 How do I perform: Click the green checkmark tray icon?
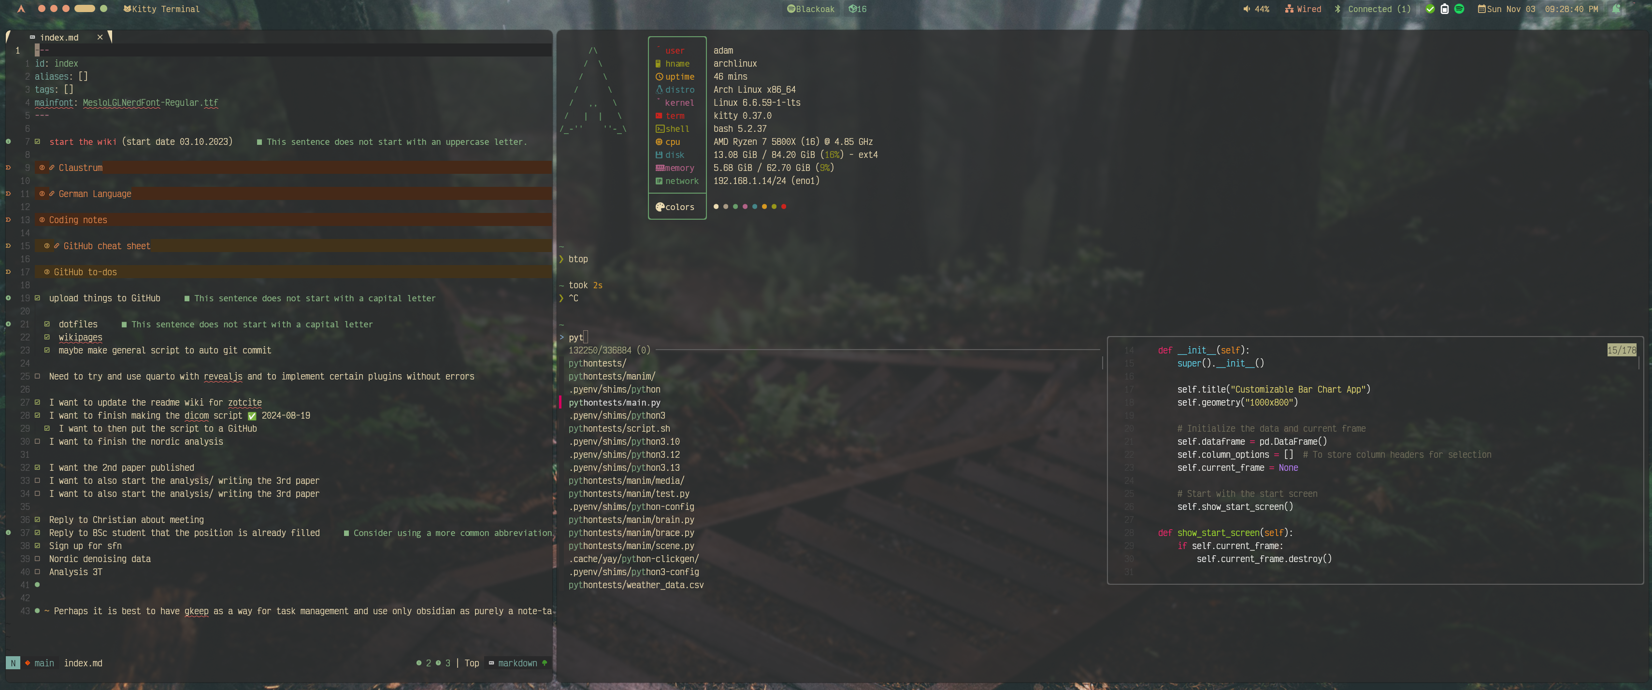(1430, 9)
